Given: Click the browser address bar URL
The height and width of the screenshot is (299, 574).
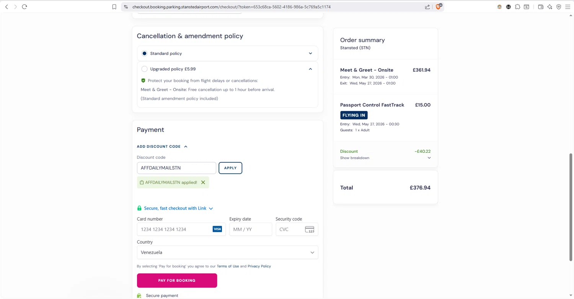Looking at the screenshot, I should (x=232, y=7).
